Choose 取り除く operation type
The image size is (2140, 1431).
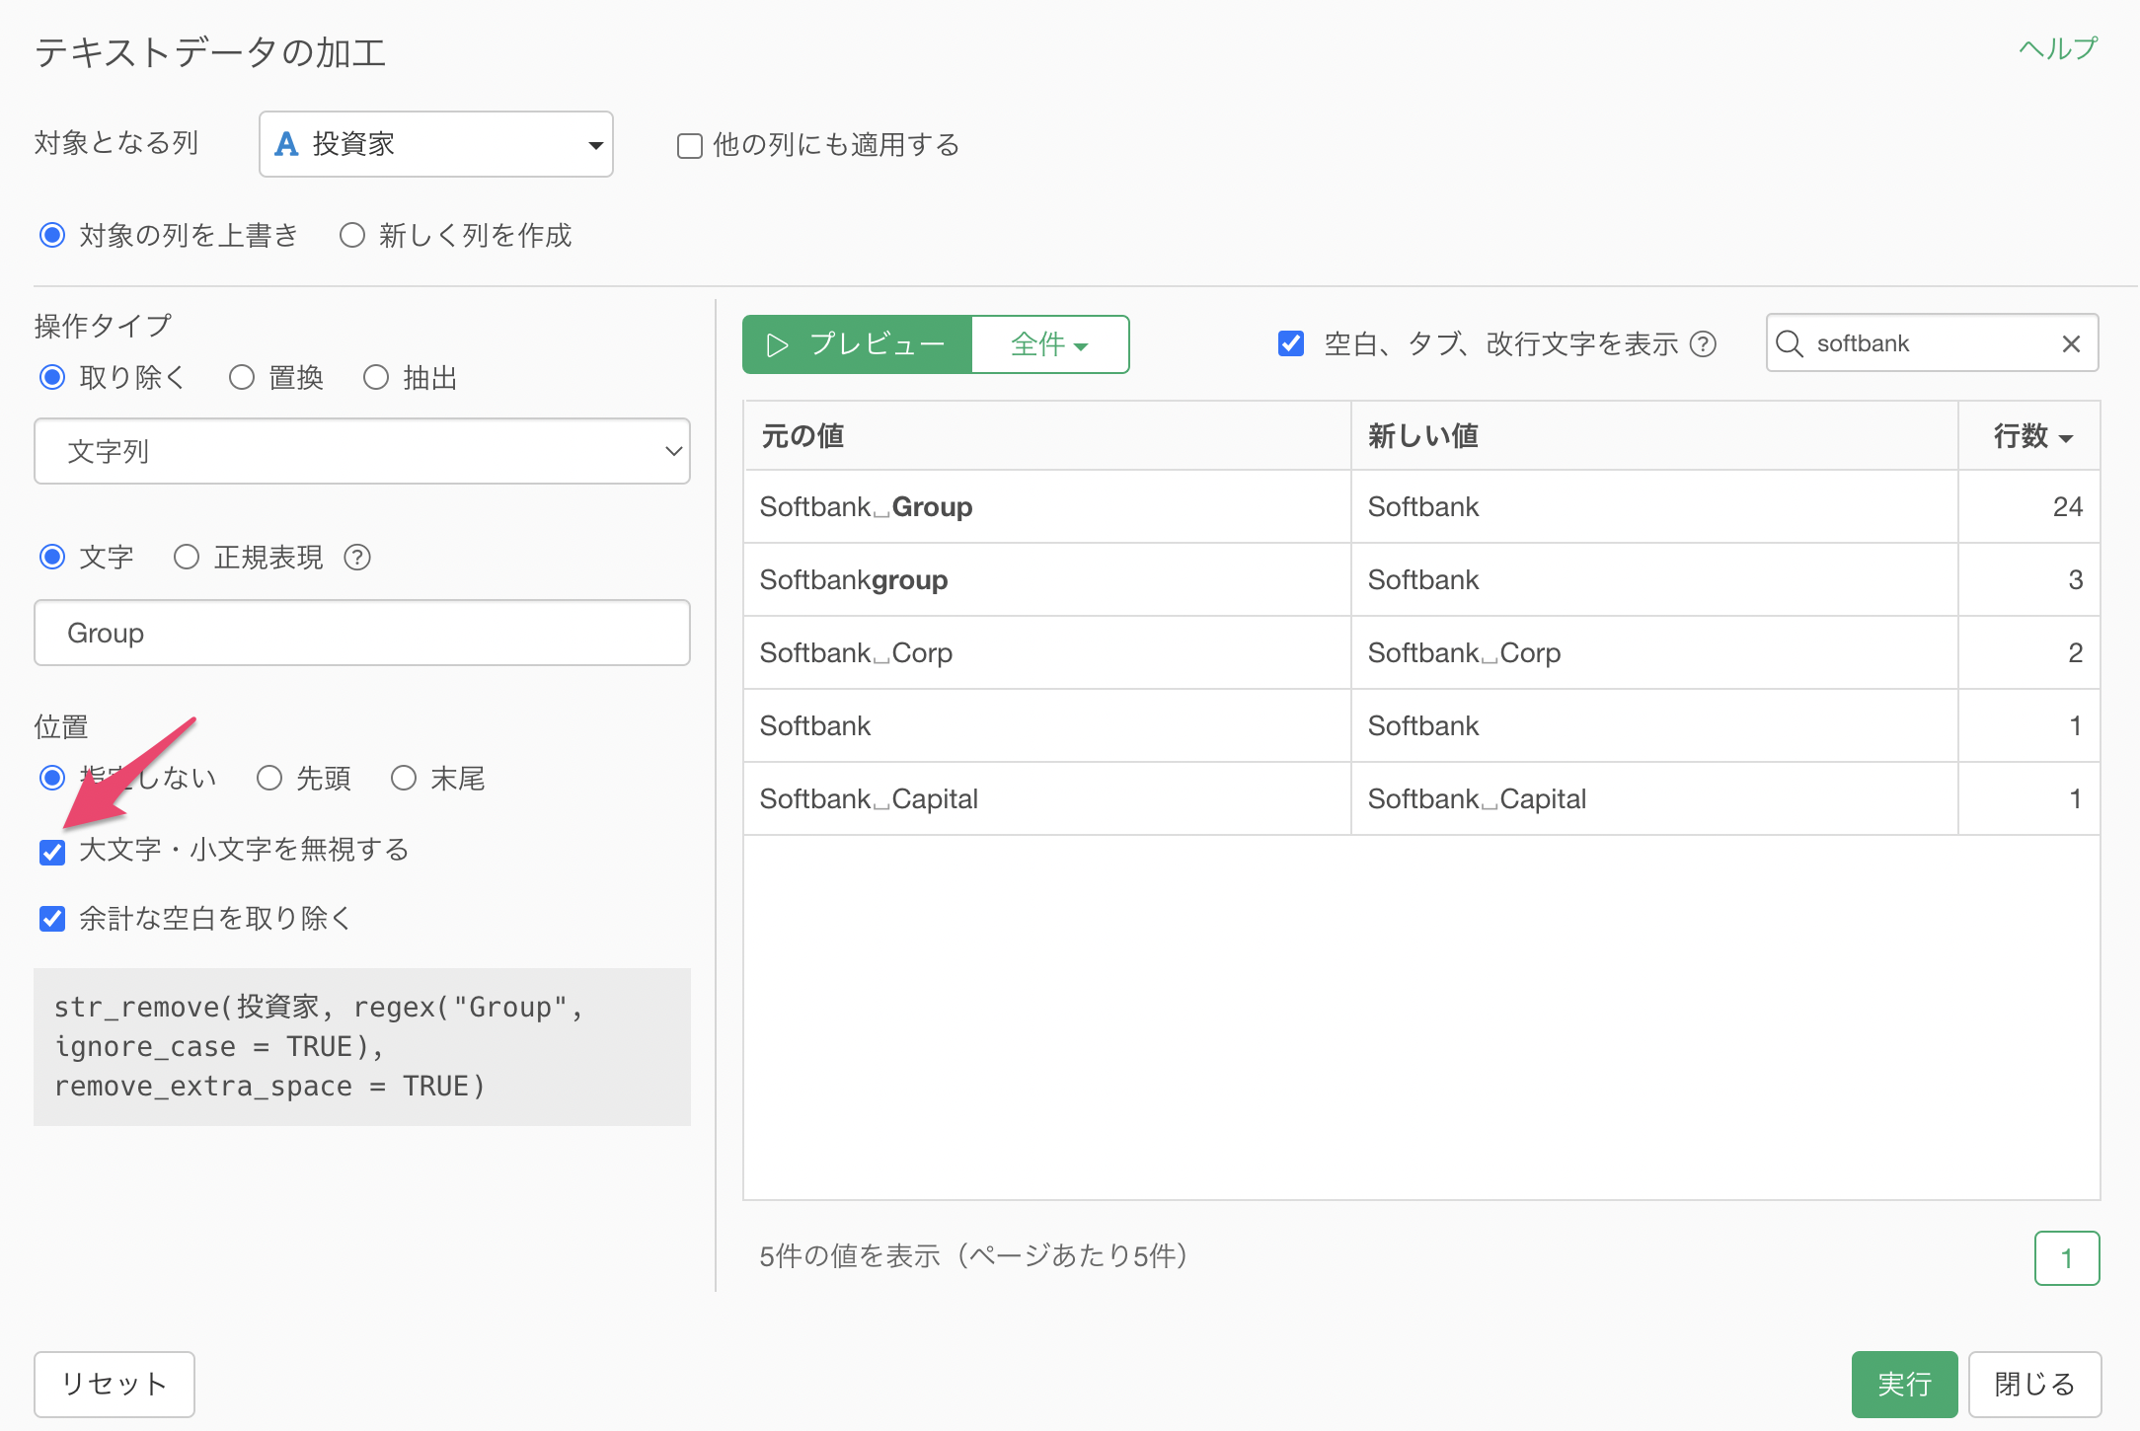[52, 377]
